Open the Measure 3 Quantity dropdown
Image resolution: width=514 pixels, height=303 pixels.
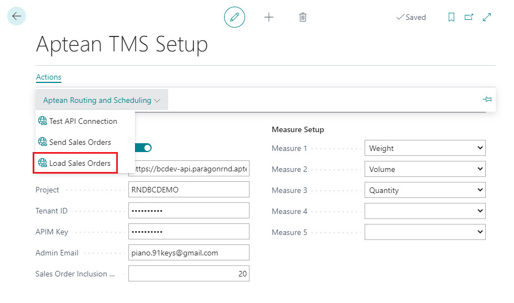[x=424, y=190]
